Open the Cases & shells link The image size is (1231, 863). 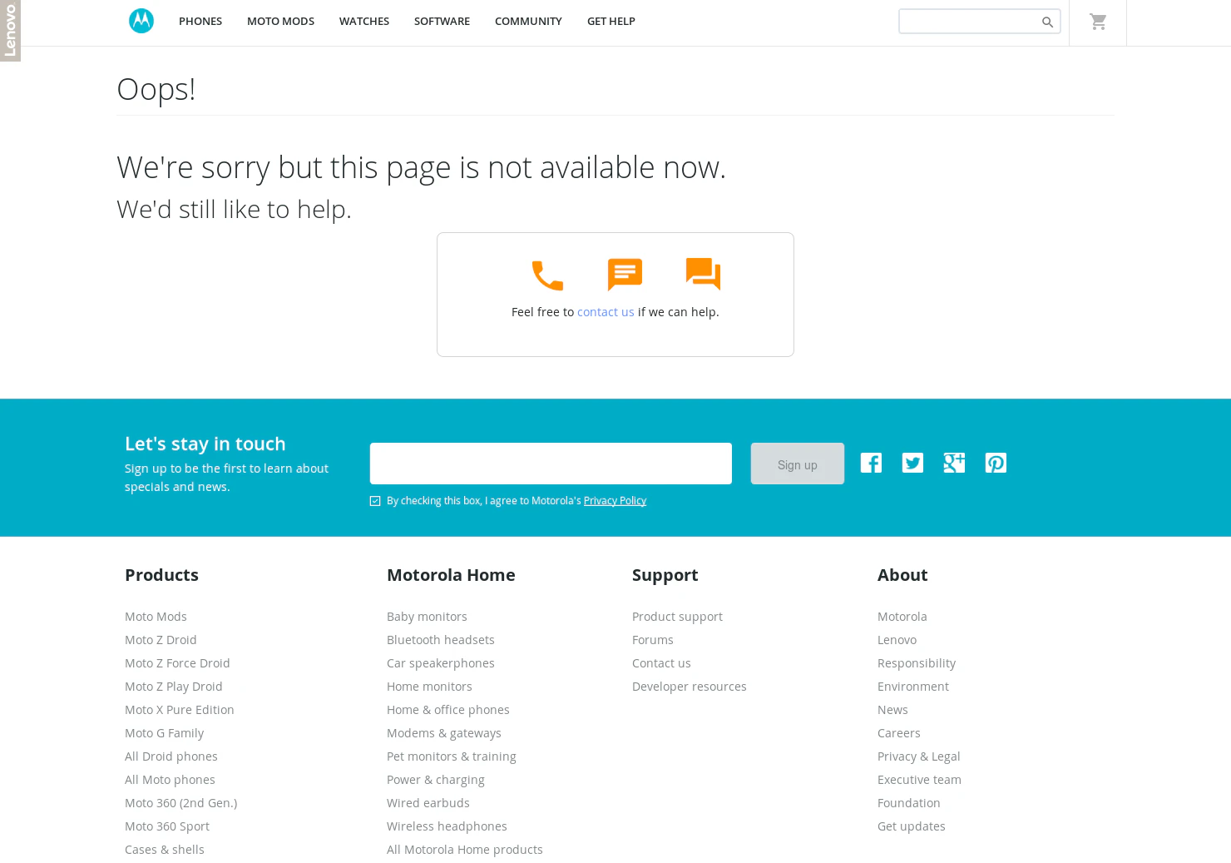click(x=165, y=850)
